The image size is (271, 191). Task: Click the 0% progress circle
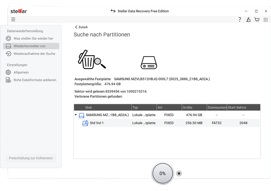163,173
